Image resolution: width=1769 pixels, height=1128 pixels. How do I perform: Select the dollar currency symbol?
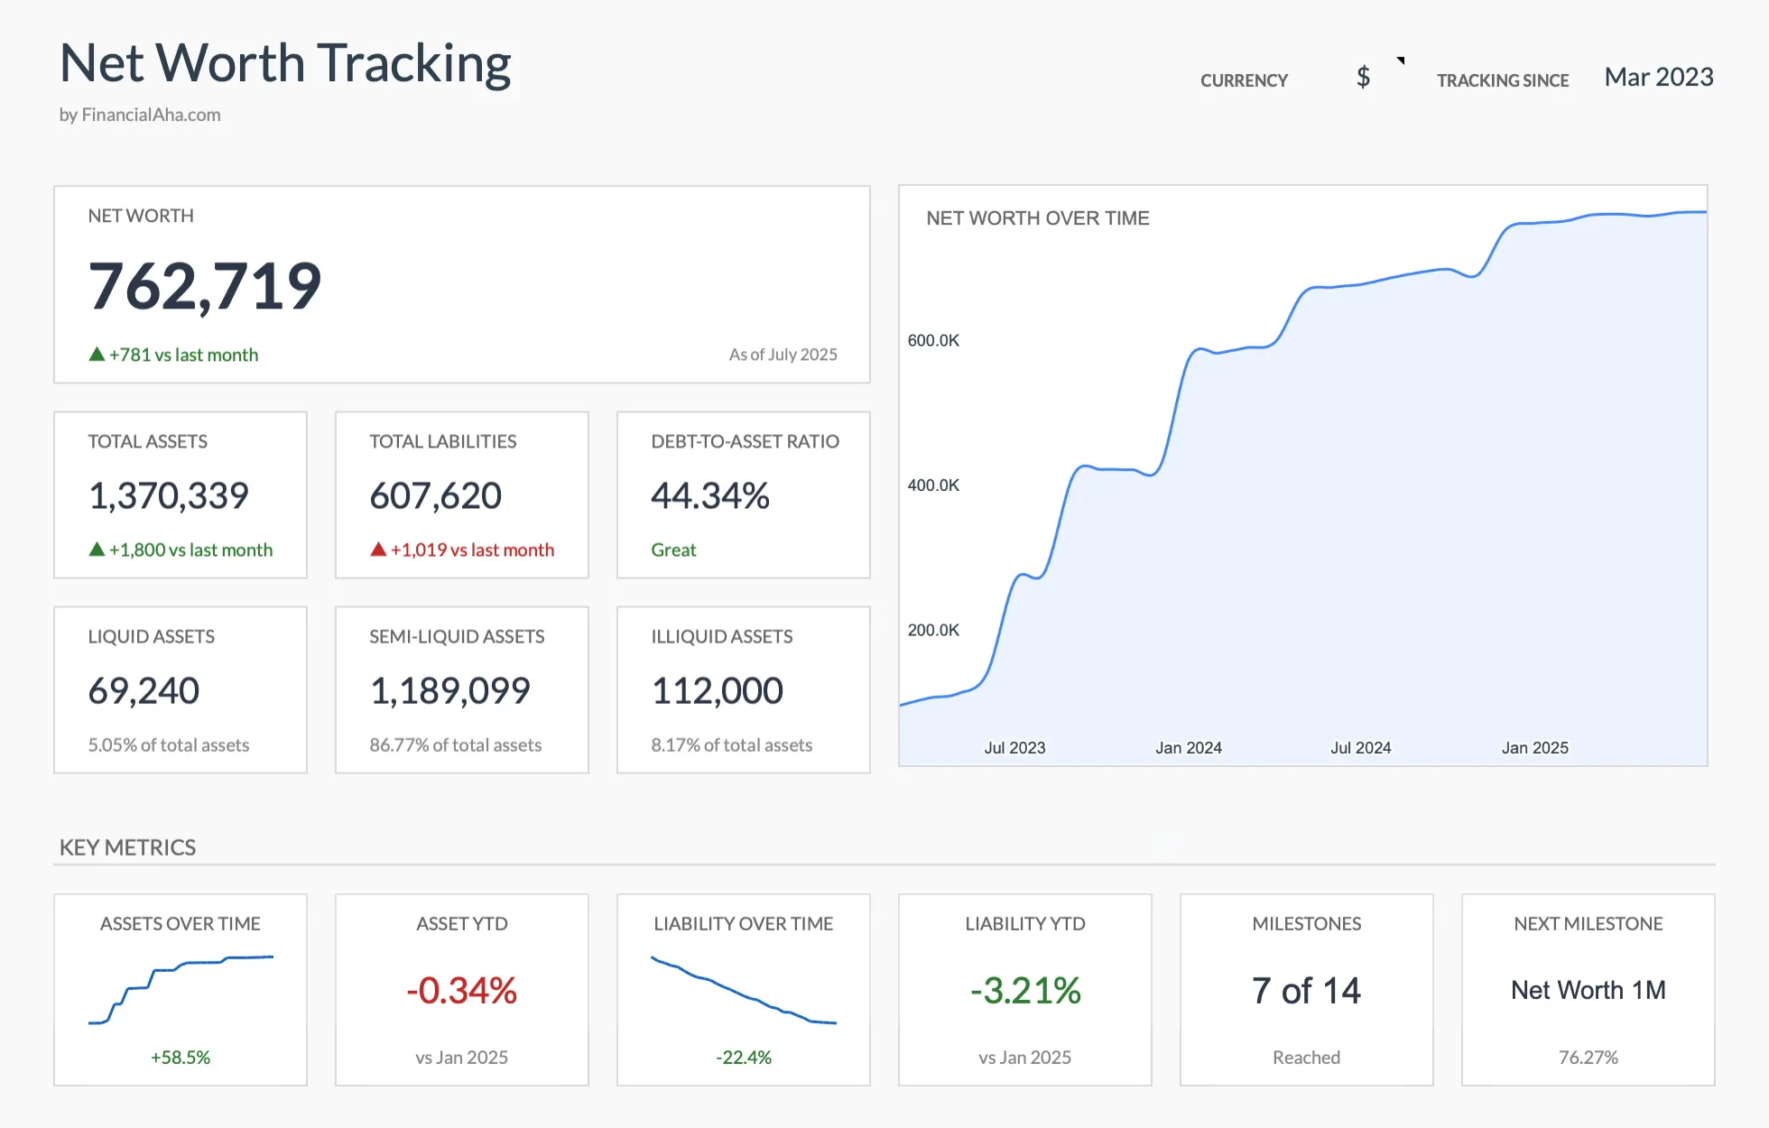(1364, 77)
